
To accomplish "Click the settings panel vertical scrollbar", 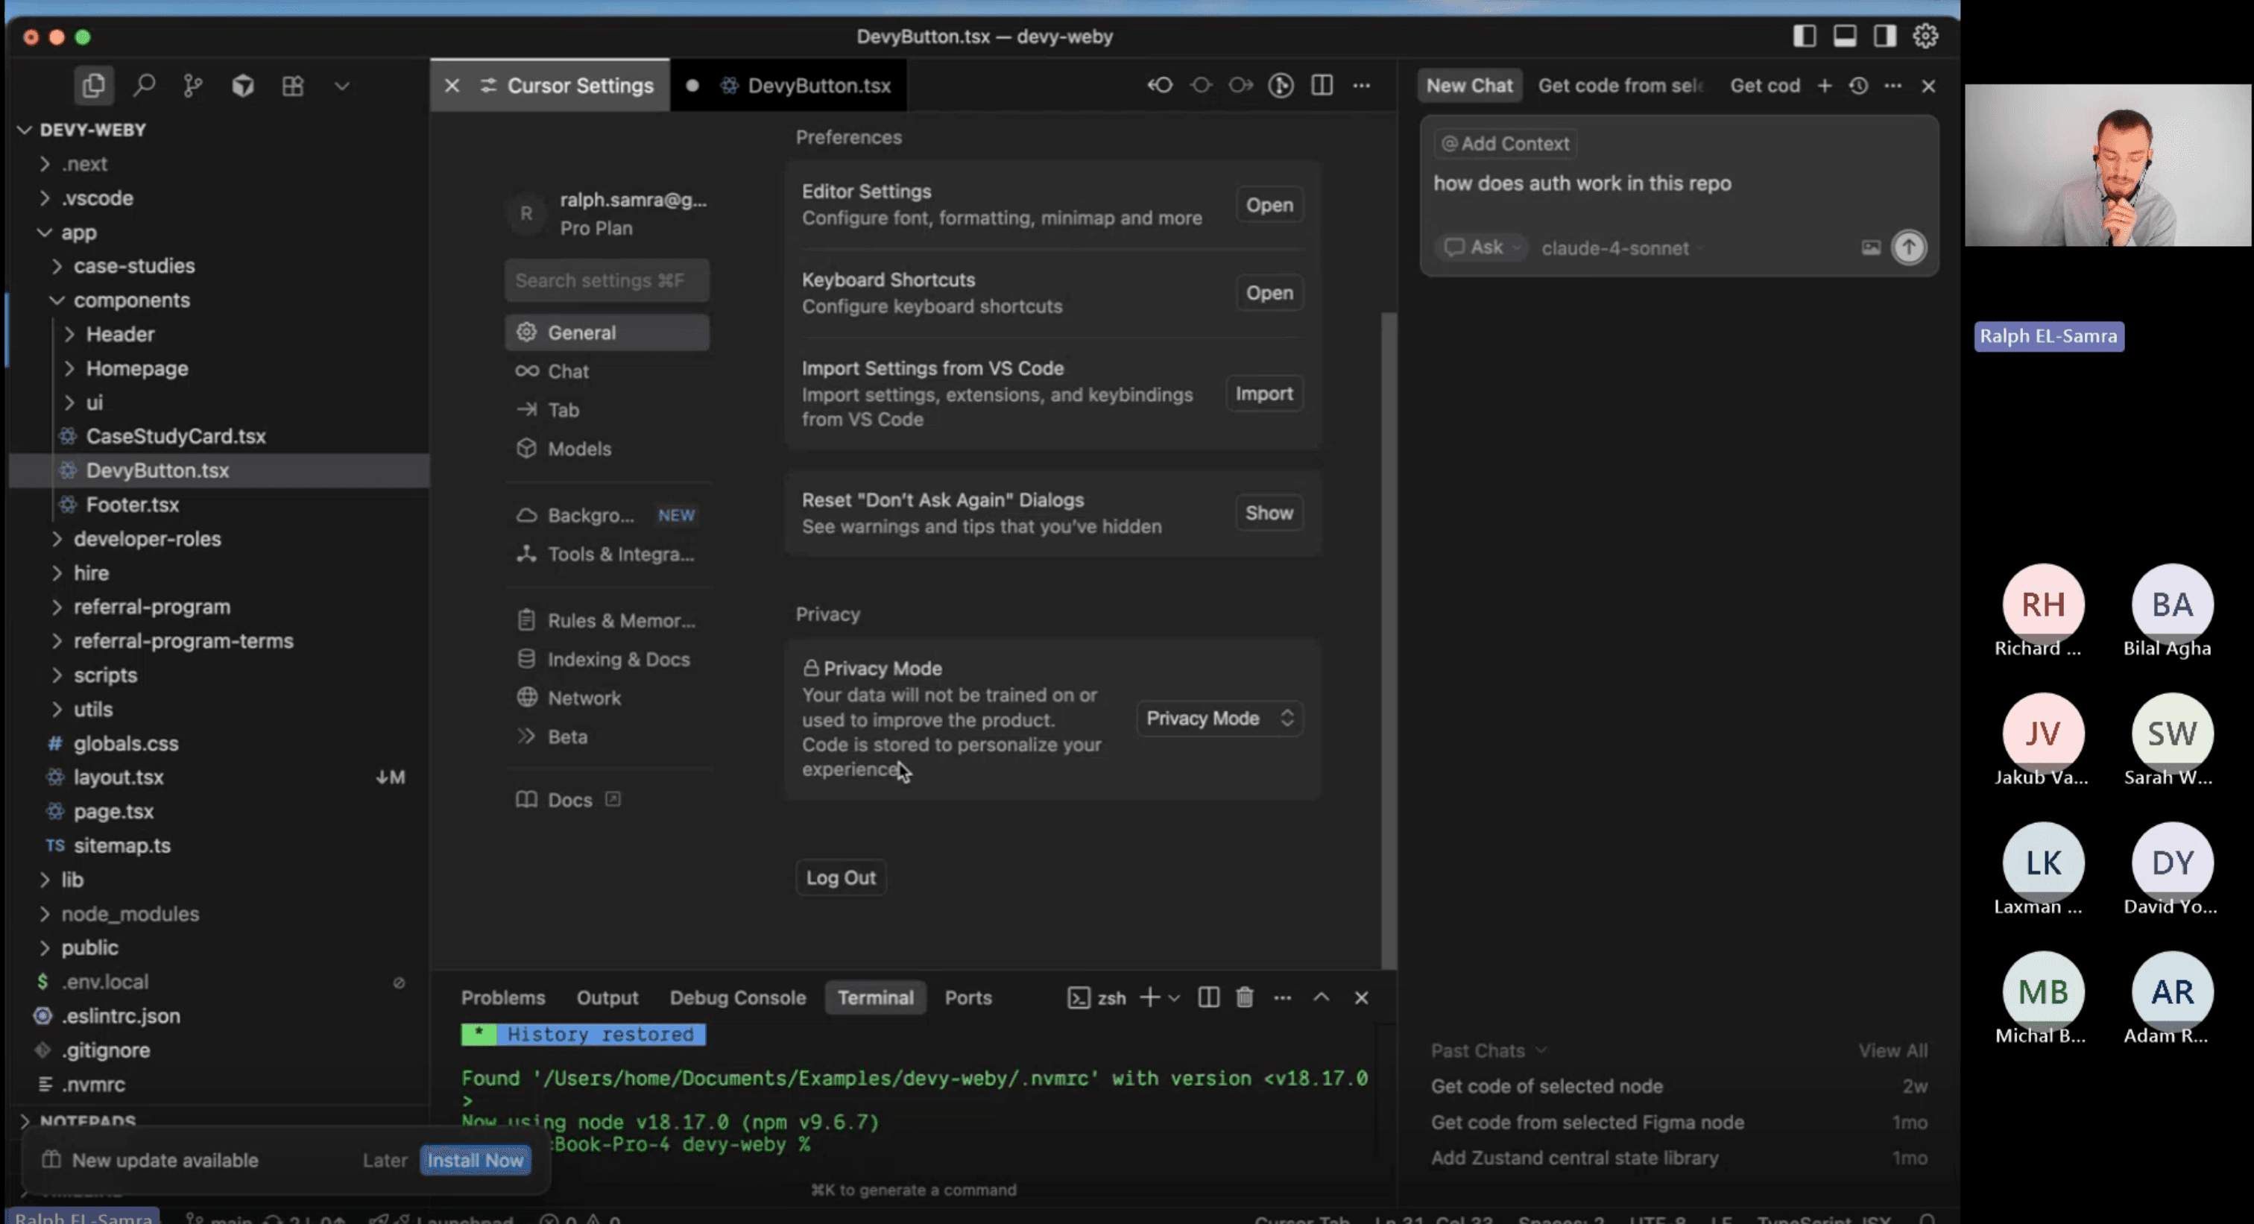I will (x=1389, y=639).
